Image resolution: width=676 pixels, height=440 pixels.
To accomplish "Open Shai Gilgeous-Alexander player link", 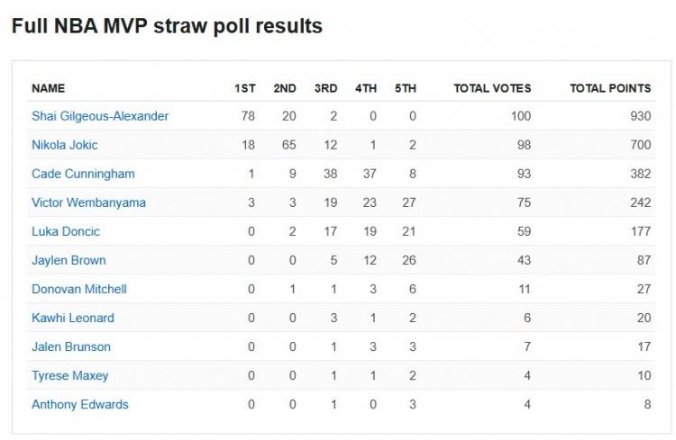I will tap(100, 116).
